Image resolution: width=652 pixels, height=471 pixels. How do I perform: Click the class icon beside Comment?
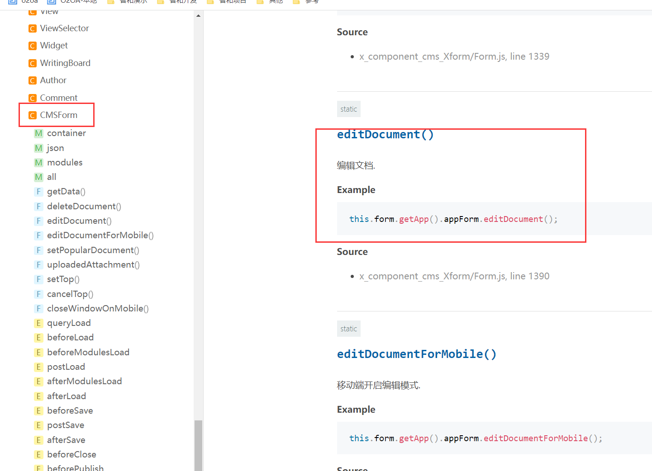pos(33,98)
